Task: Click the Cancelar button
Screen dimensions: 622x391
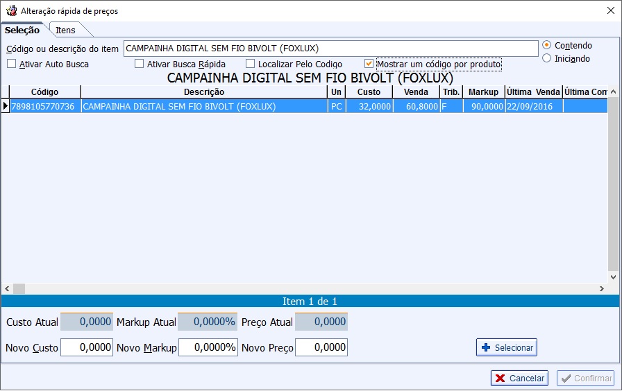Action: click(520, 378)
